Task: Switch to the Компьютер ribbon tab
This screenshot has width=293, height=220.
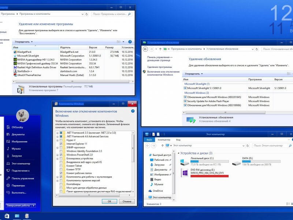Action: click(x=164, y=140)
